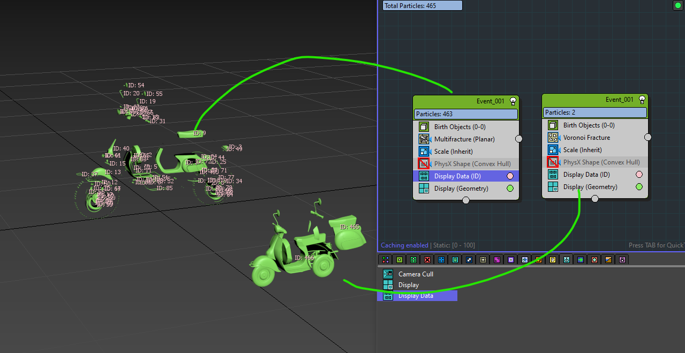The height and width of the screenshot is (353, 685).
Task: Select Scale (Inherit) in the 2-particle event
Action: (582, 150)
